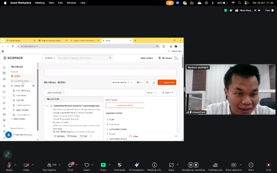This screenshot has width=277, height=173.
Task: Tick the checkbox beside the first paper
Action: pos(47,106)
